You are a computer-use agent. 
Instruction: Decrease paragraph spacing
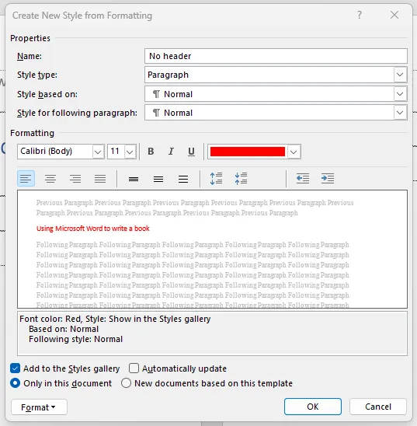click(241, 179)
